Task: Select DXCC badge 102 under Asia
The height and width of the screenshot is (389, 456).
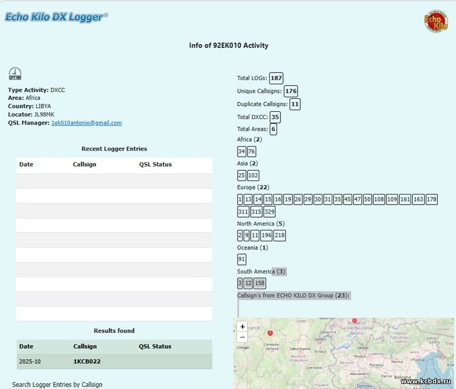Action: [253, 176]
